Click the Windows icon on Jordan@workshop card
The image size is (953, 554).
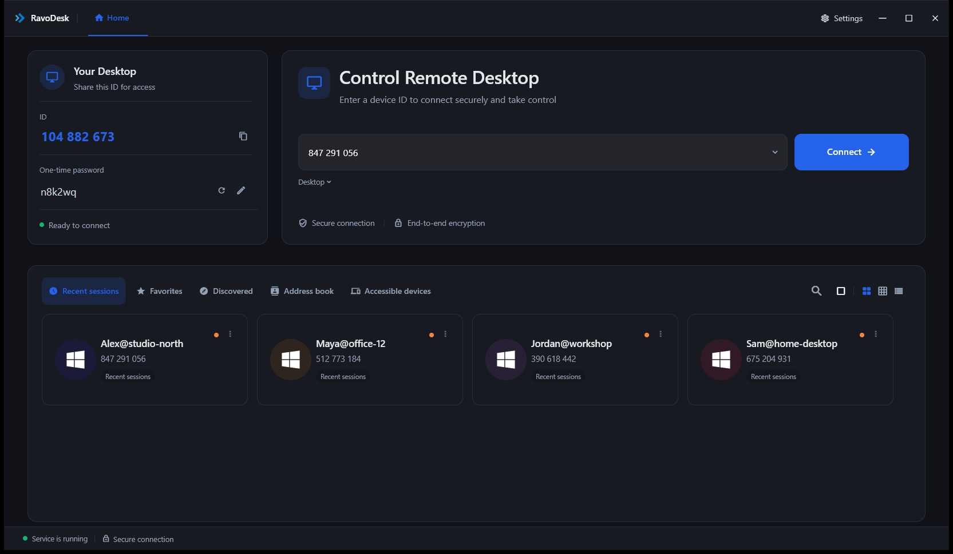pyautogui.click(x=506, y=360)
